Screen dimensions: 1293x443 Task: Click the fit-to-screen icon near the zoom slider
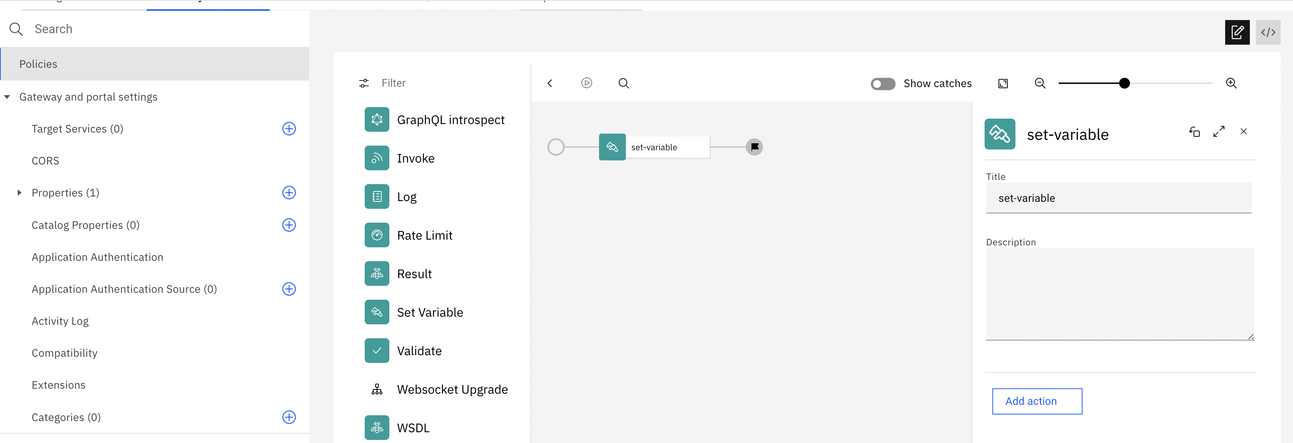point(1003,83)
